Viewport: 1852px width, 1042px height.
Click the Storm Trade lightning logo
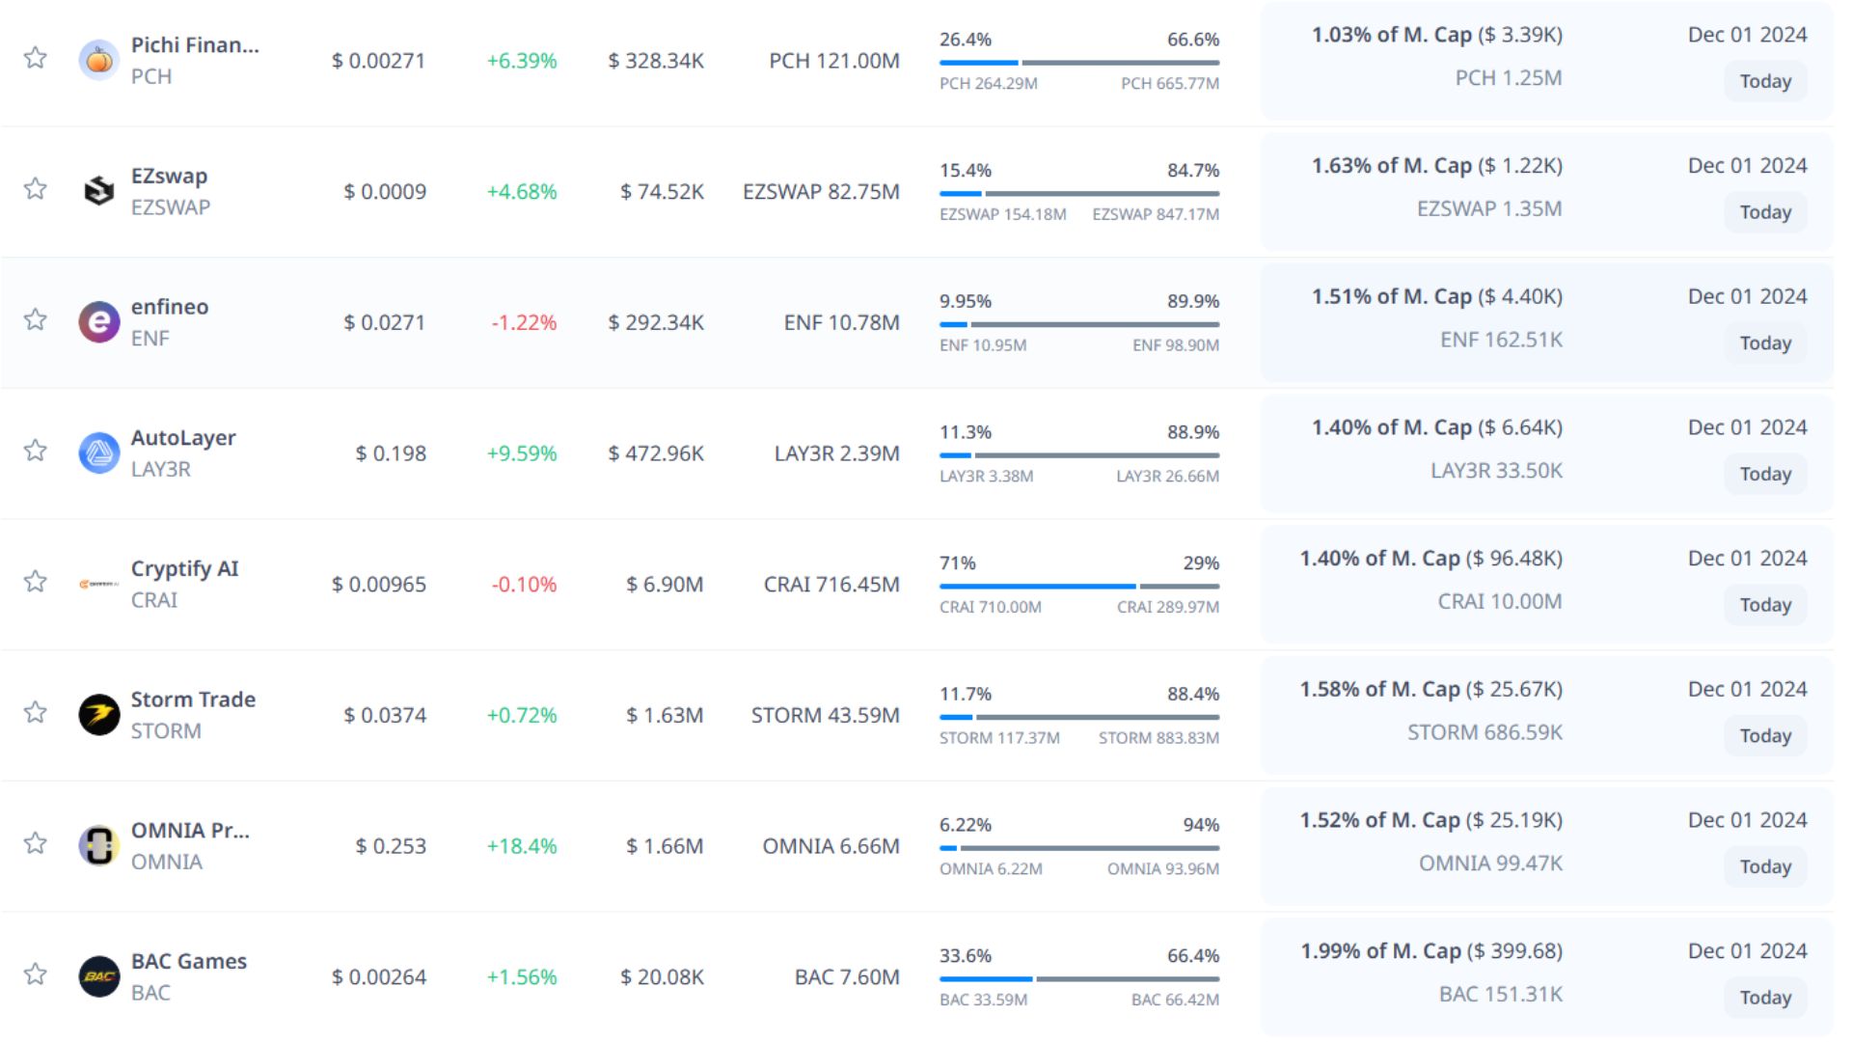(98, 715)
